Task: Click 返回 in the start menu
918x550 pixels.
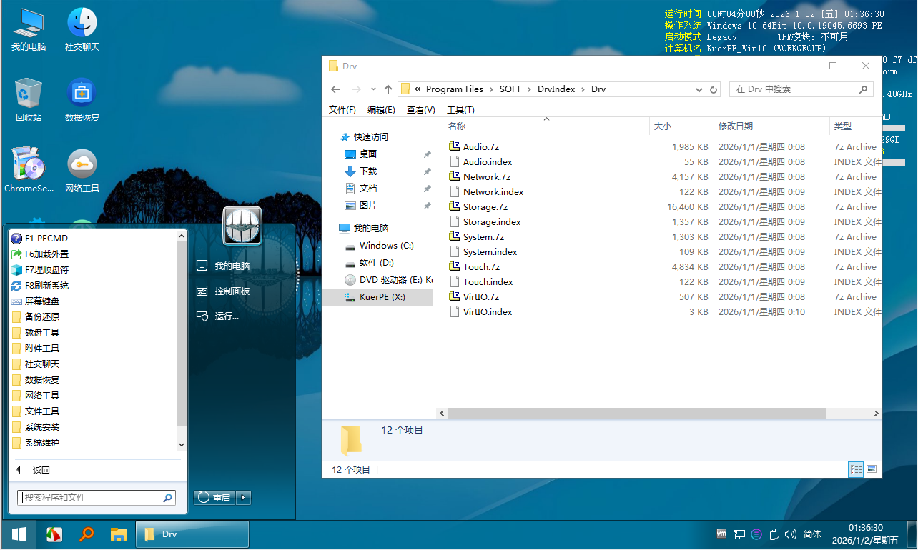Action: [x=41, y=470]
